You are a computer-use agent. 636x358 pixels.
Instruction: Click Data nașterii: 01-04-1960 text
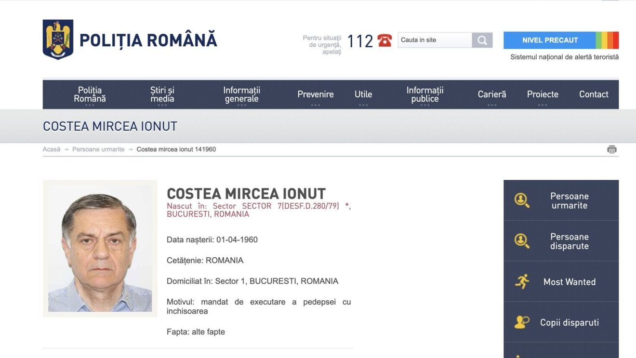click(212, 239)
